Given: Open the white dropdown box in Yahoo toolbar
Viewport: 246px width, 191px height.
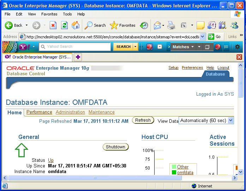Looking at the screenshot, I should tap(160, 47).
